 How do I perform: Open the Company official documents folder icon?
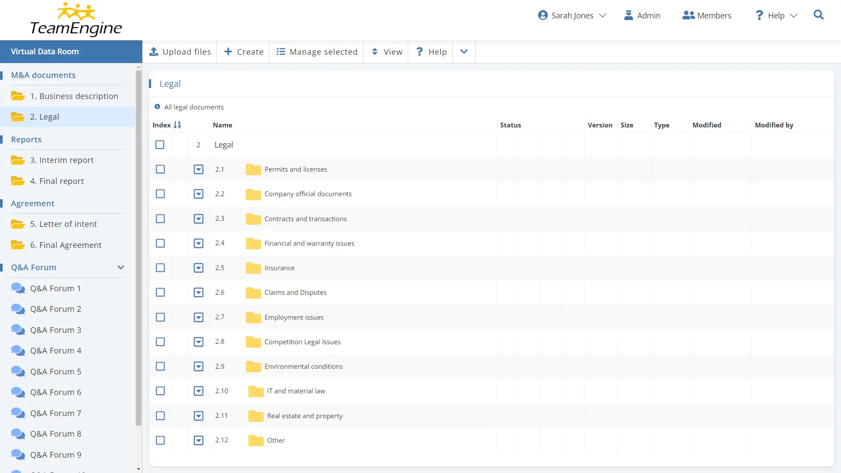[253, 194]
